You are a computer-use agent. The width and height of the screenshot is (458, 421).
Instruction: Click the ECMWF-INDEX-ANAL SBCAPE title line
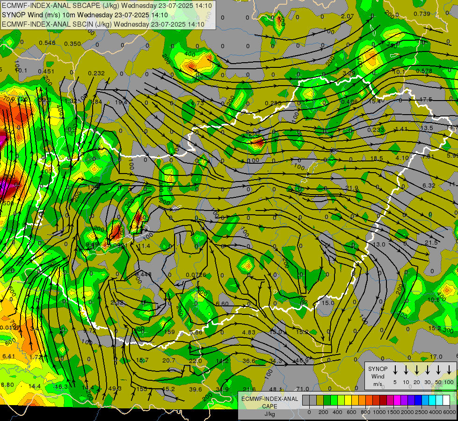tap(107, 6)
